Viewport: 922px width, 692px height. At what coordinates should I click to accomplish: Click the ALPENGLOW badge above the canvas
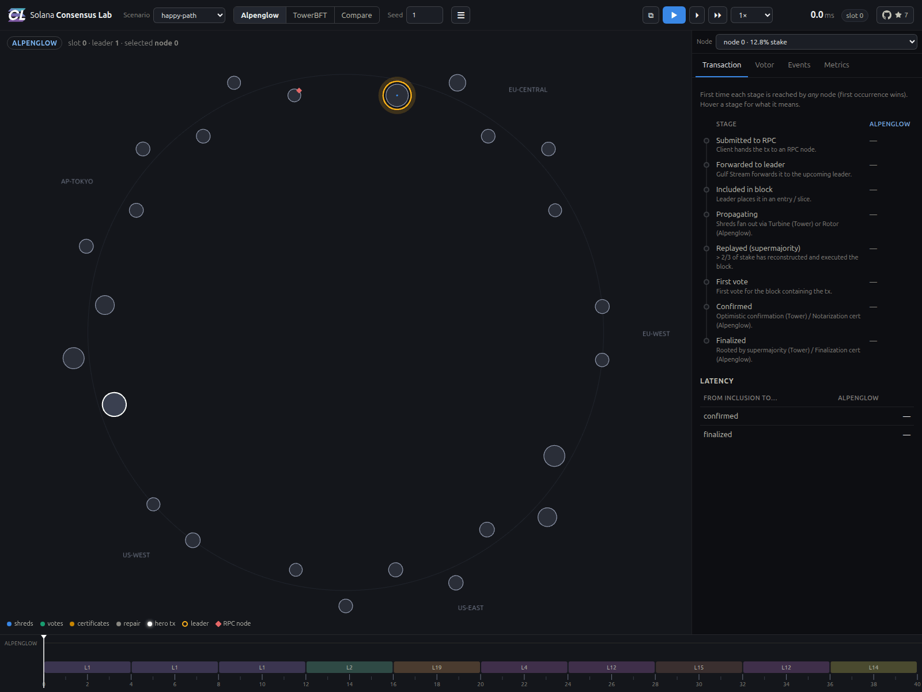tap(35, 43)
